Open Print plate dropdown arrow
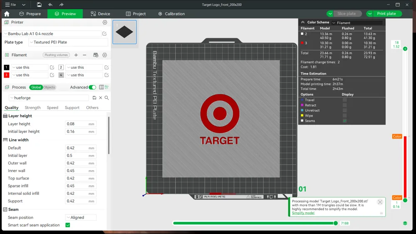The image size is (416, 234). 369,14
